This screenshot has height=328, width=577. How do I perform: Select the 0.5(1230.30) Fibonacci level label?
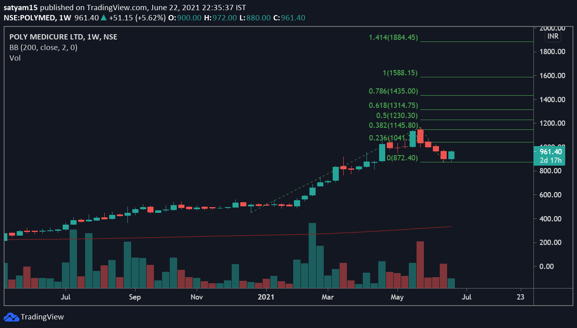tap(397, 116)
